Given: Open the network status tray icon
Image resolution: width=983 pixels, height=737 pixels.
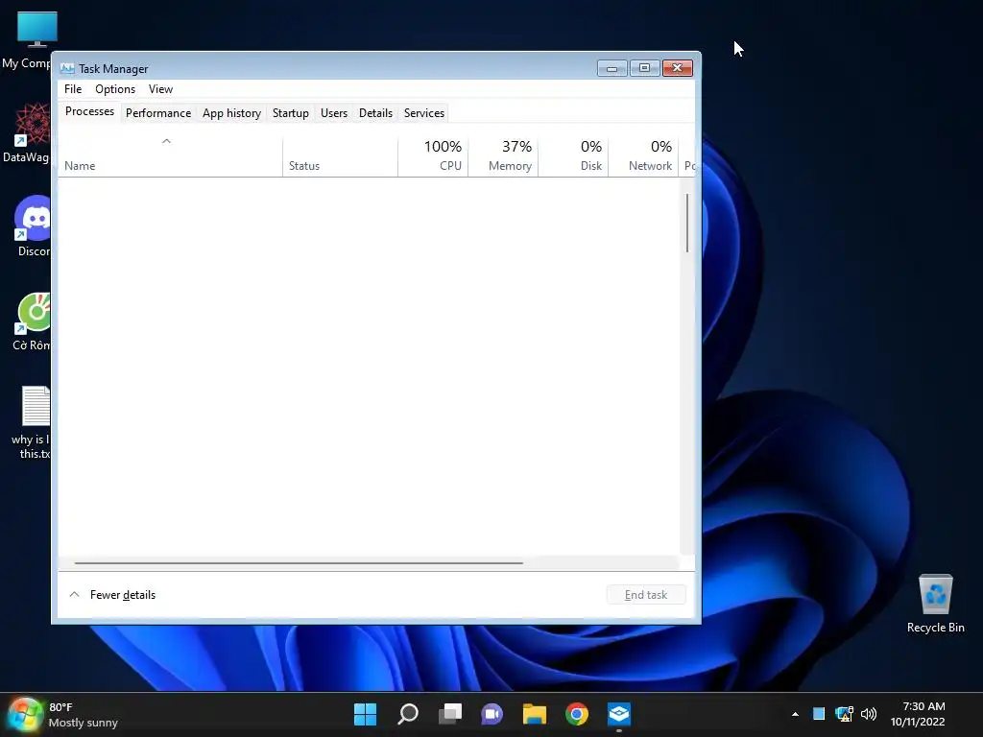Looking at the screenshot, I should [x=844, y=713].
